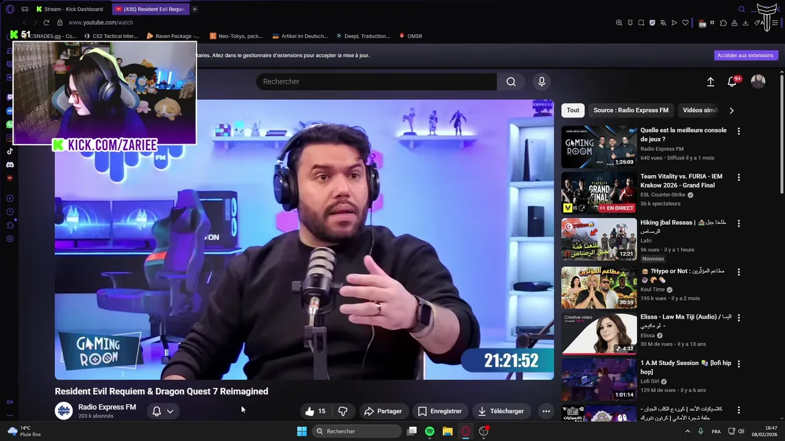Viewport: 785px width, 441px height.
Task: Switch to Stream - Kick Dashboard tab
Action: click(x=69, y=9)
